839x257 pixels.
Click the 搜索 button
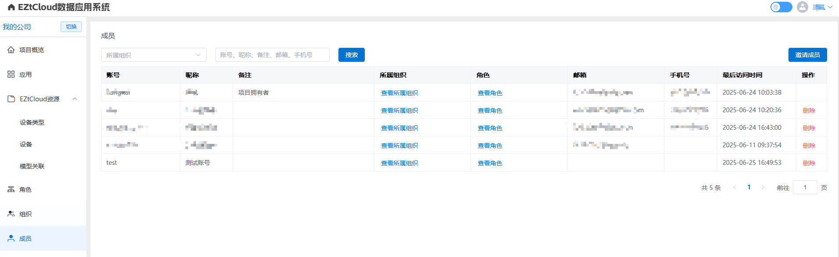tap(351, 55)
